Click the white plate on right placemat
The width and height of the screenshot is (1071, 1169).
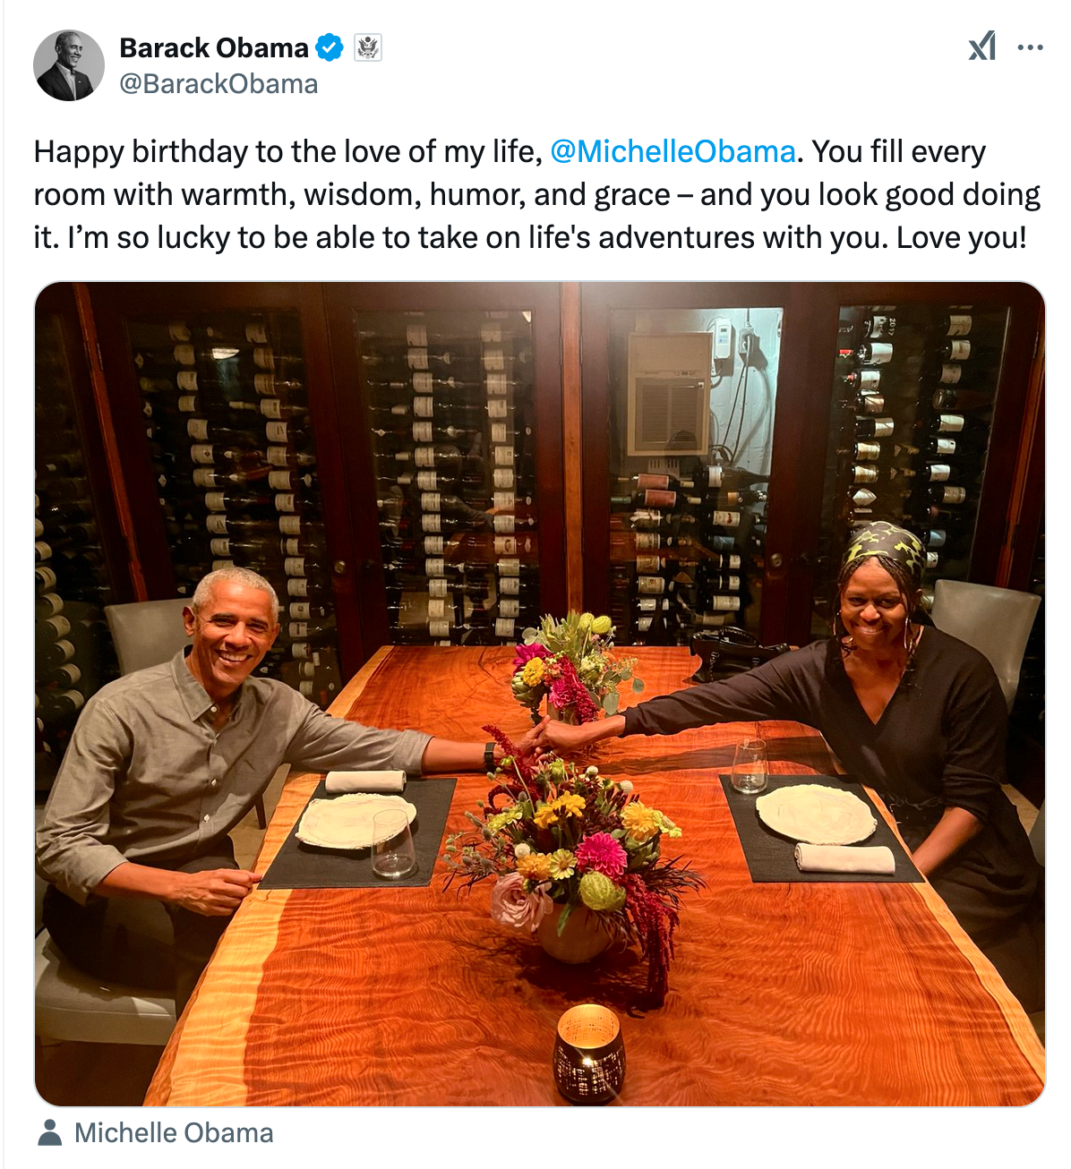coord(816,814)
